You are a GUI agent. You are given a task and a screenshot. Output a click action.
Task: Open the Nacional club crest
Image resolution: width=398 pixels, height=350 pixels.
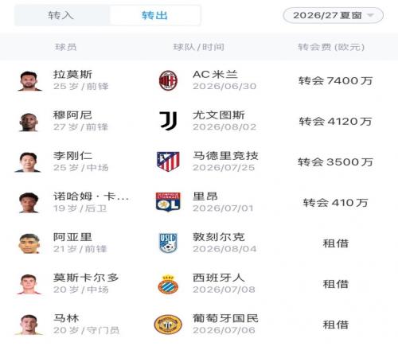coord(168,325)
